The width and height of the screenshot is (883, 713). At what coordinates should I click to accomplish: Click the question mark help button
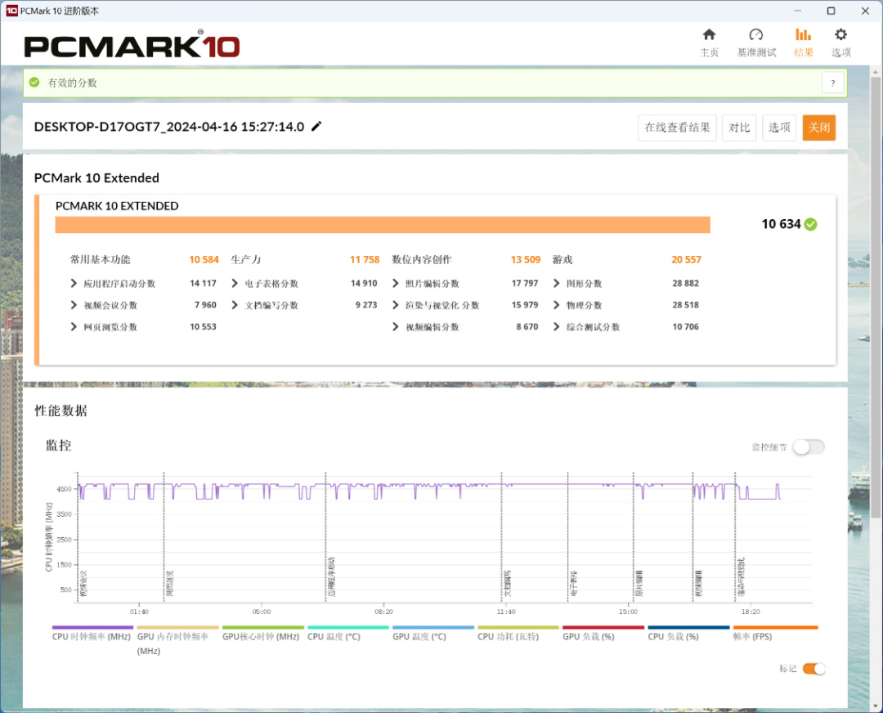pos(833,83)
